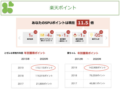Click 2019 row label in right table
Screen dimensions: 120x90
[x=74, y=67]
